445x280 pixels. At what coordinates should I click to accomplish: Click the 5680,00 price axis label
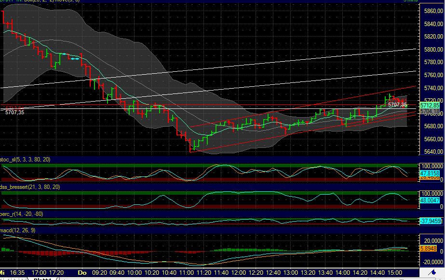tap(433, 126)
